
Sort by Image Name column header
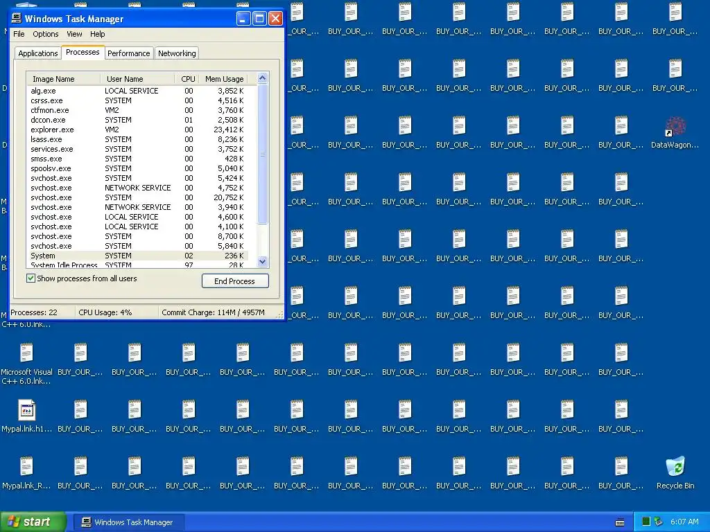click(x=63, y=79)
